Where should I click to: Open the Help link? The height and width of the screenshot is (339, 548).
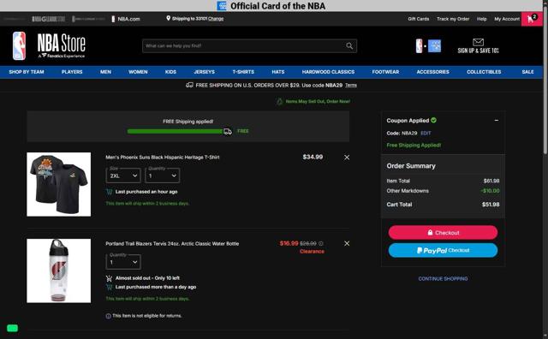[481, 19]
